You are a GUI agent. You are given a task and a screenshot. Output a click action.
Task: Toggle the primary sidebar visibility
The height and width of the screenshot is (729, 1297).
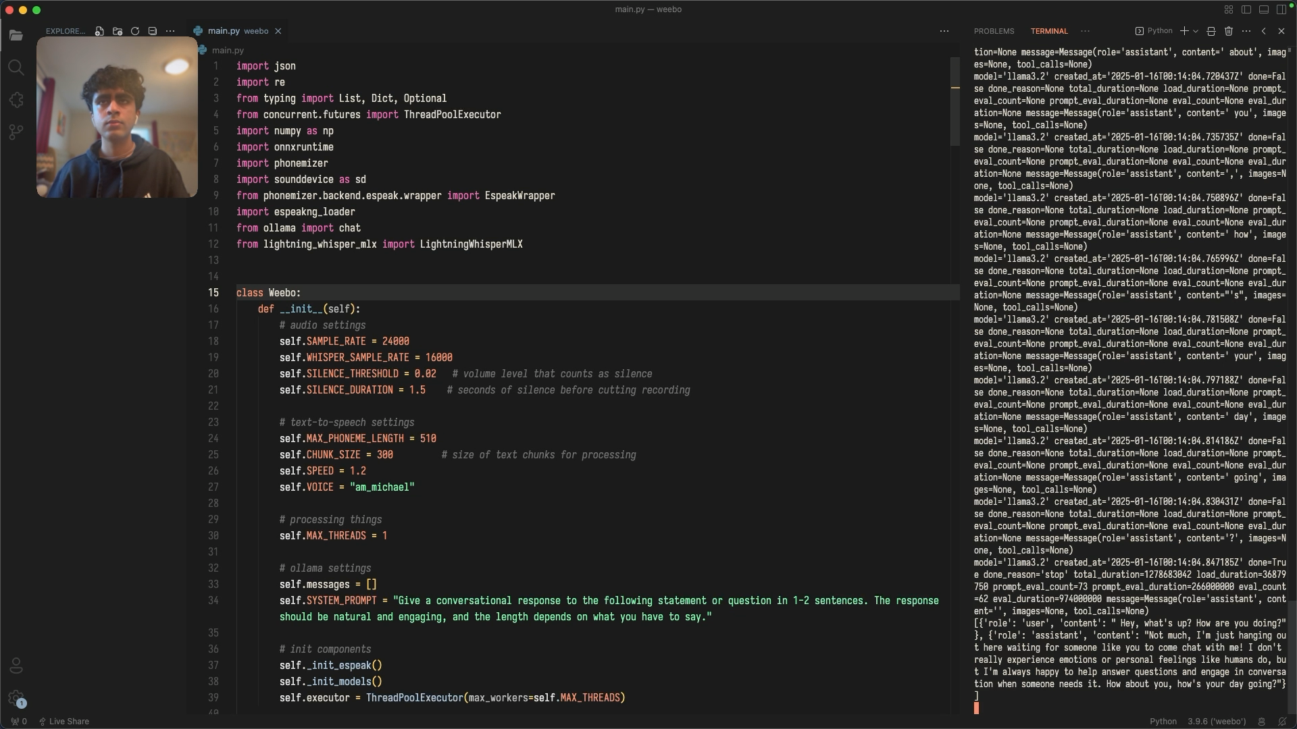[x=1246, y=9]
